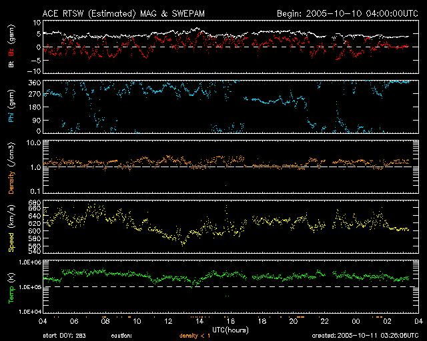
Task: Click the '12' hour label on the time axis
Action: (168, 322)
